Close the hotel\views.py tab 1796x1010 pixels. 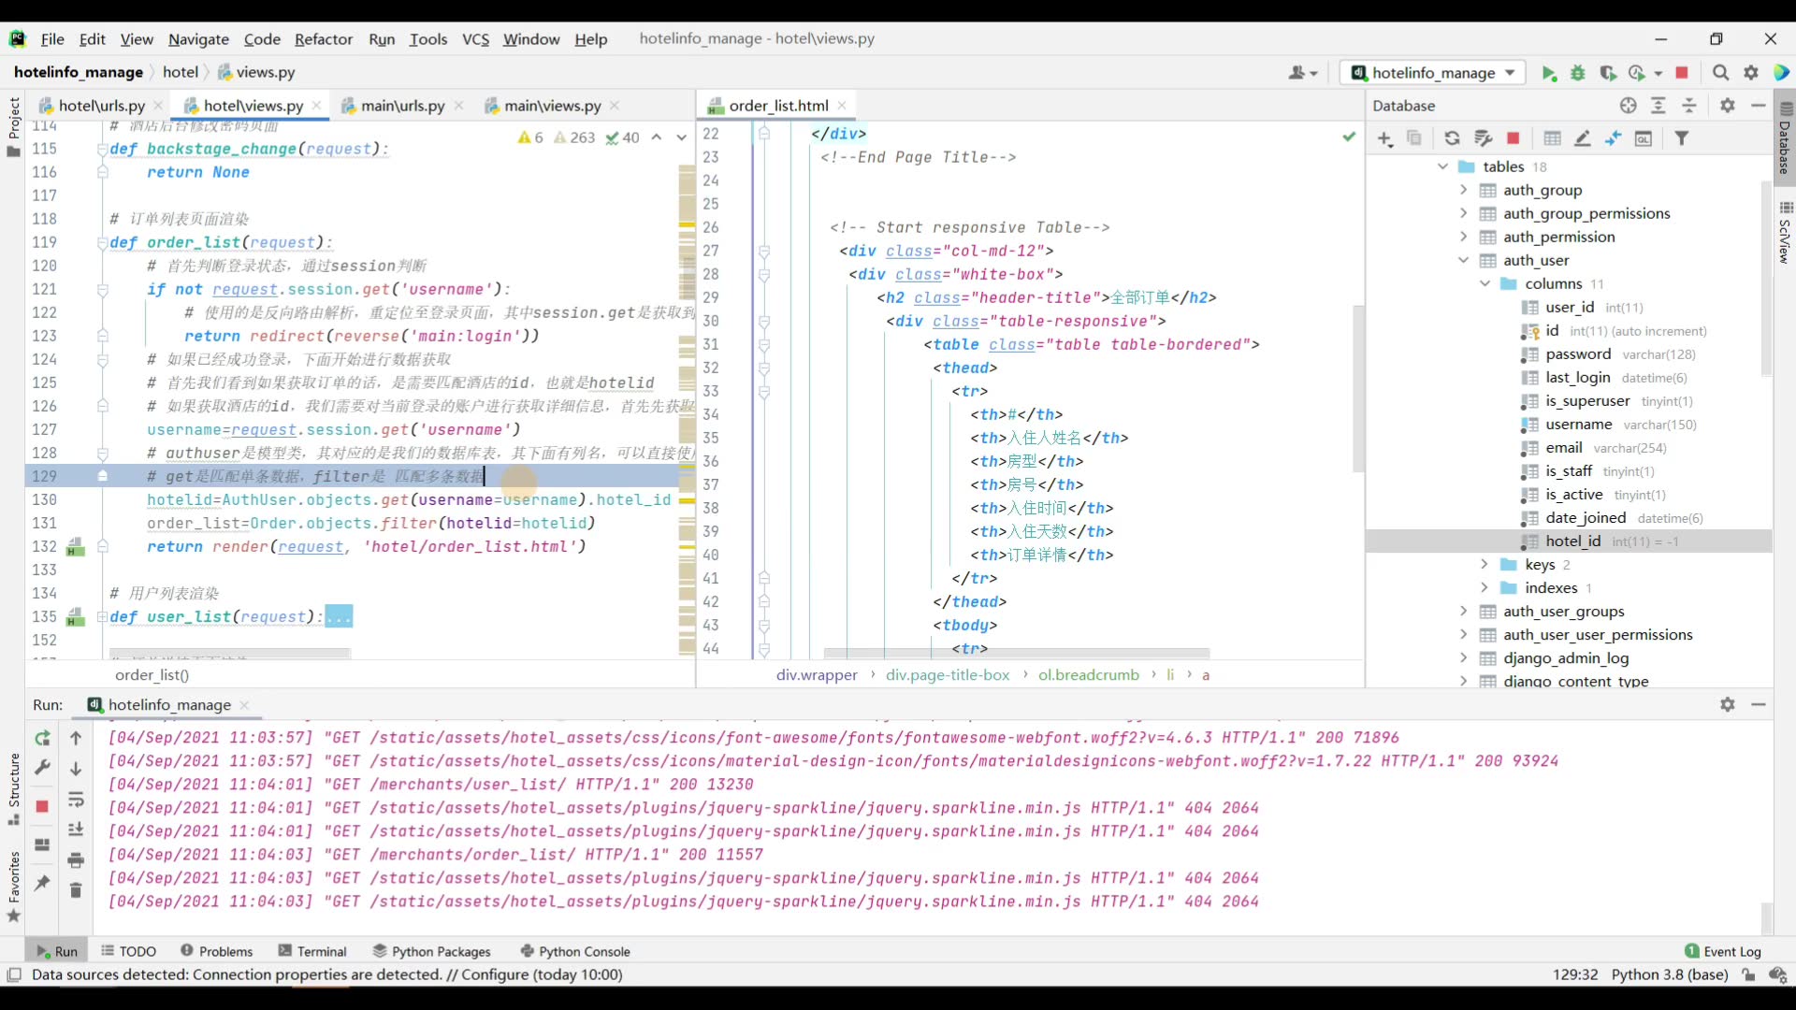[x=317, y=106]
